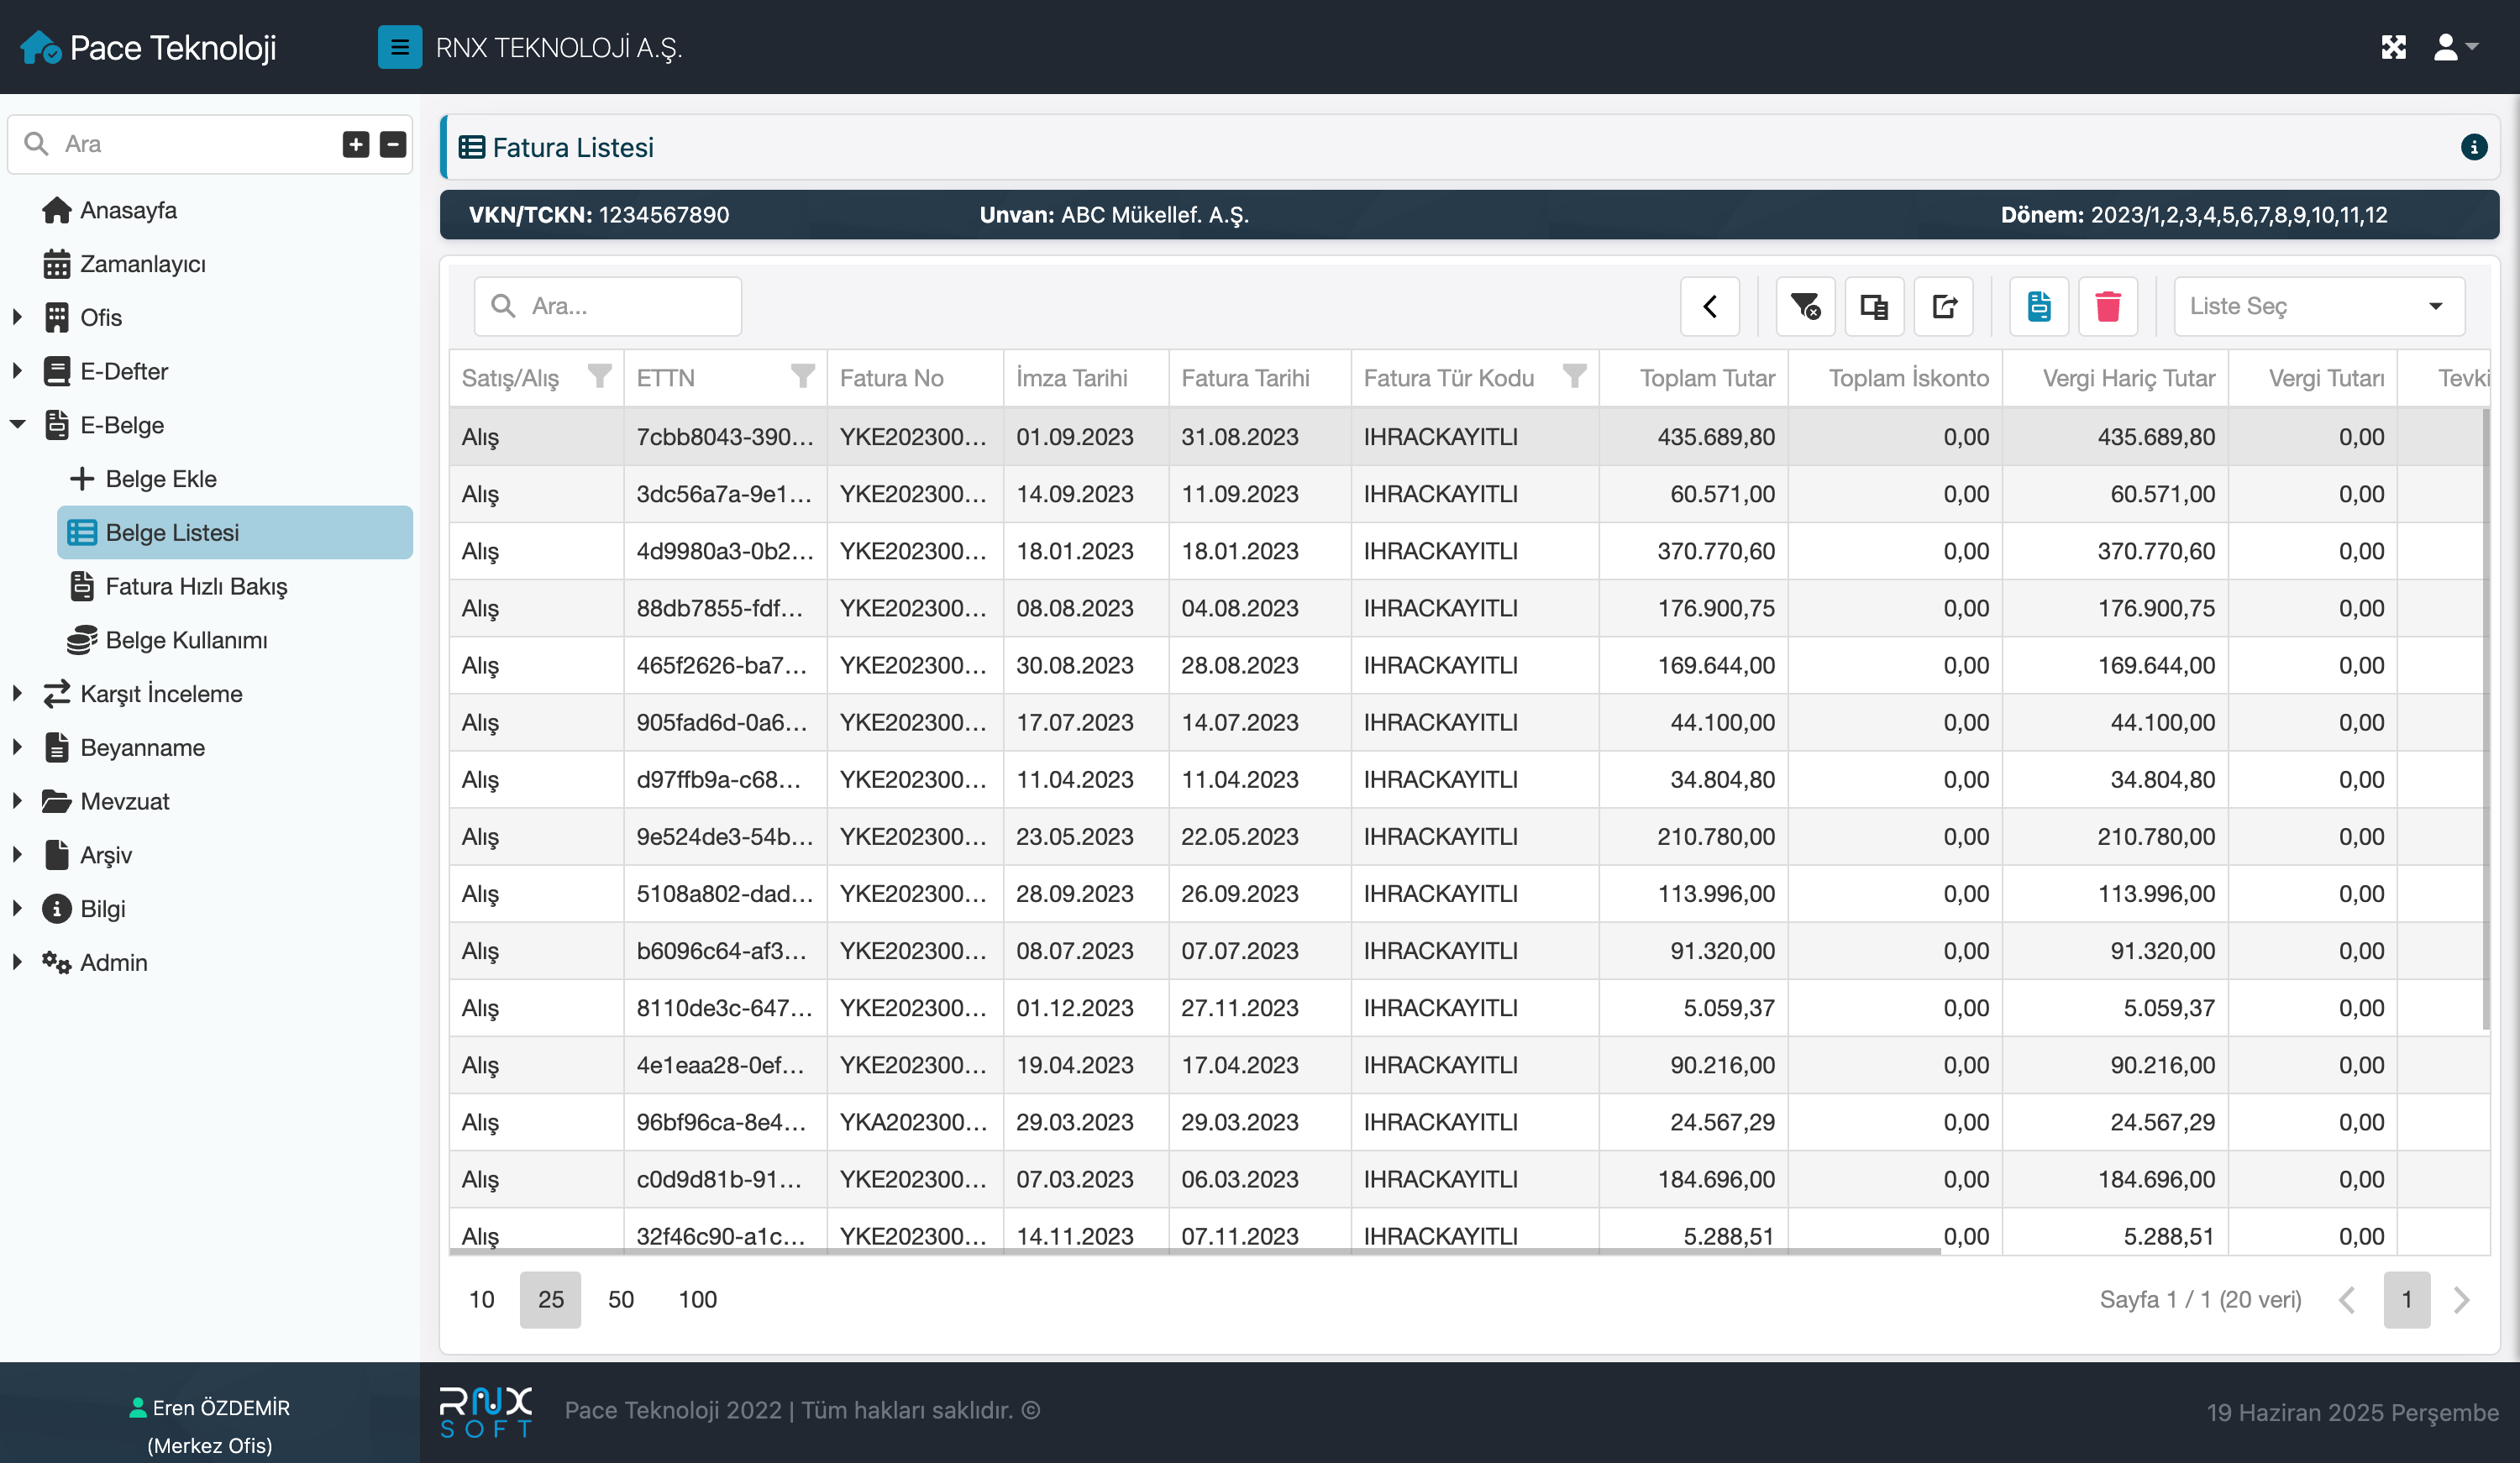The height and width of the screenshot is (1463, 2520).
Task: Open filter on Fatura Tür Kodu column
Action: point(1574,377)
